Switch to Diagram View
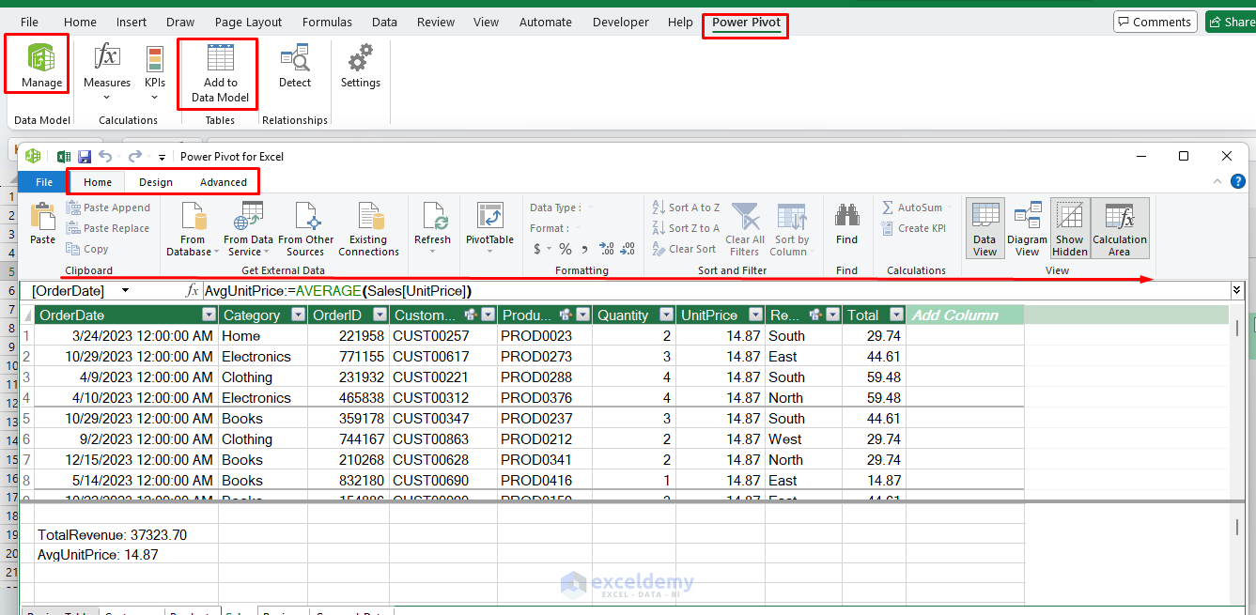 pos(1027,229)
